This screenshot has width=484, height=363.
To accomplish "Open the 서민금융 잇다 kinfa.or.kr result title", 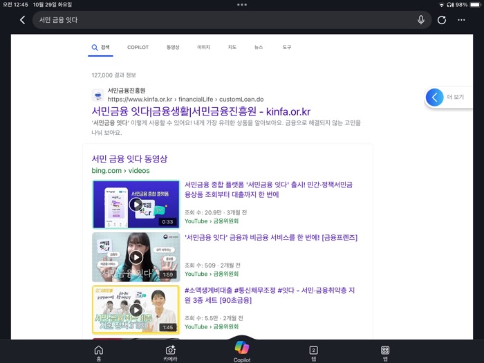I will point(201,111).
